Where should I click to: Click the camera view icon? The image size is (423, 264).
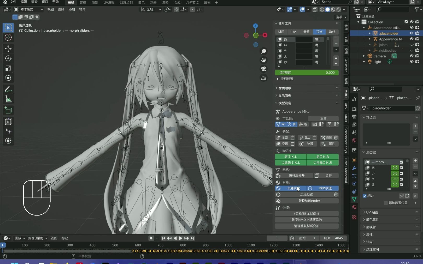264,69
